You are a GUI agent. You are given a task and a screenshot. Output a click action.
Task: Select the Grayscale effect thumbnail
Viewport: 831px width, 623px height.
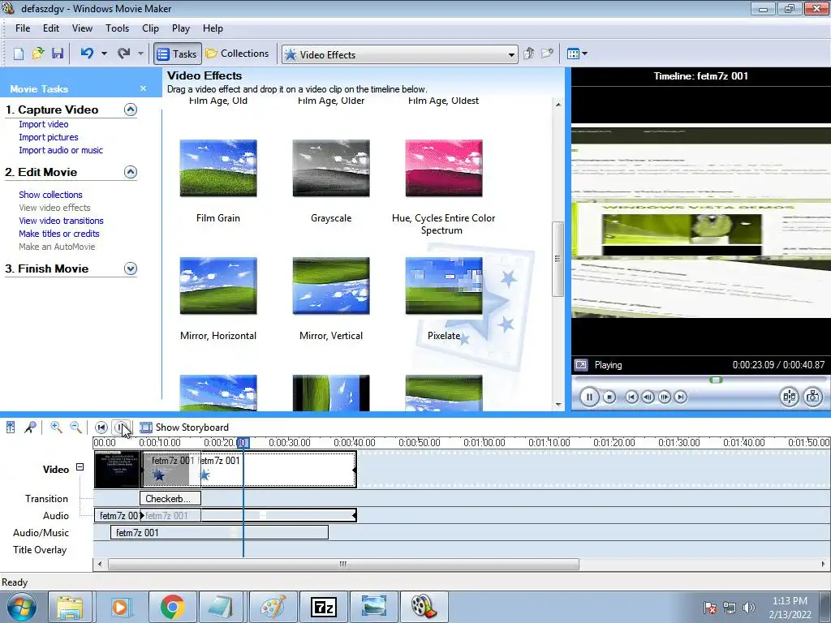[331, 169]
